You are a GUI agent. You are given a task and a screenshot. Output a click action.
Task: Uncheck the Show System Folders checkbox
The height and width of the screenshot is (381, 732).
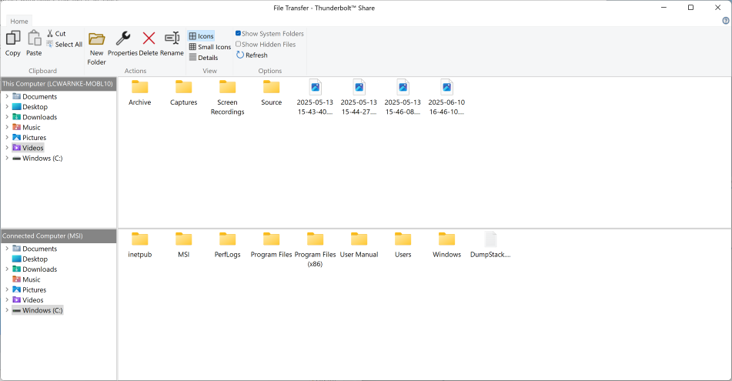point(238,33)
